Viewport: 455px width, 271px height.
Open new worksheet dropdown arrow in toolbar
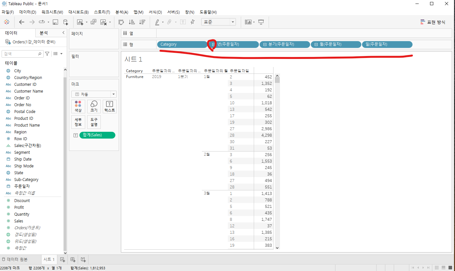87,22
